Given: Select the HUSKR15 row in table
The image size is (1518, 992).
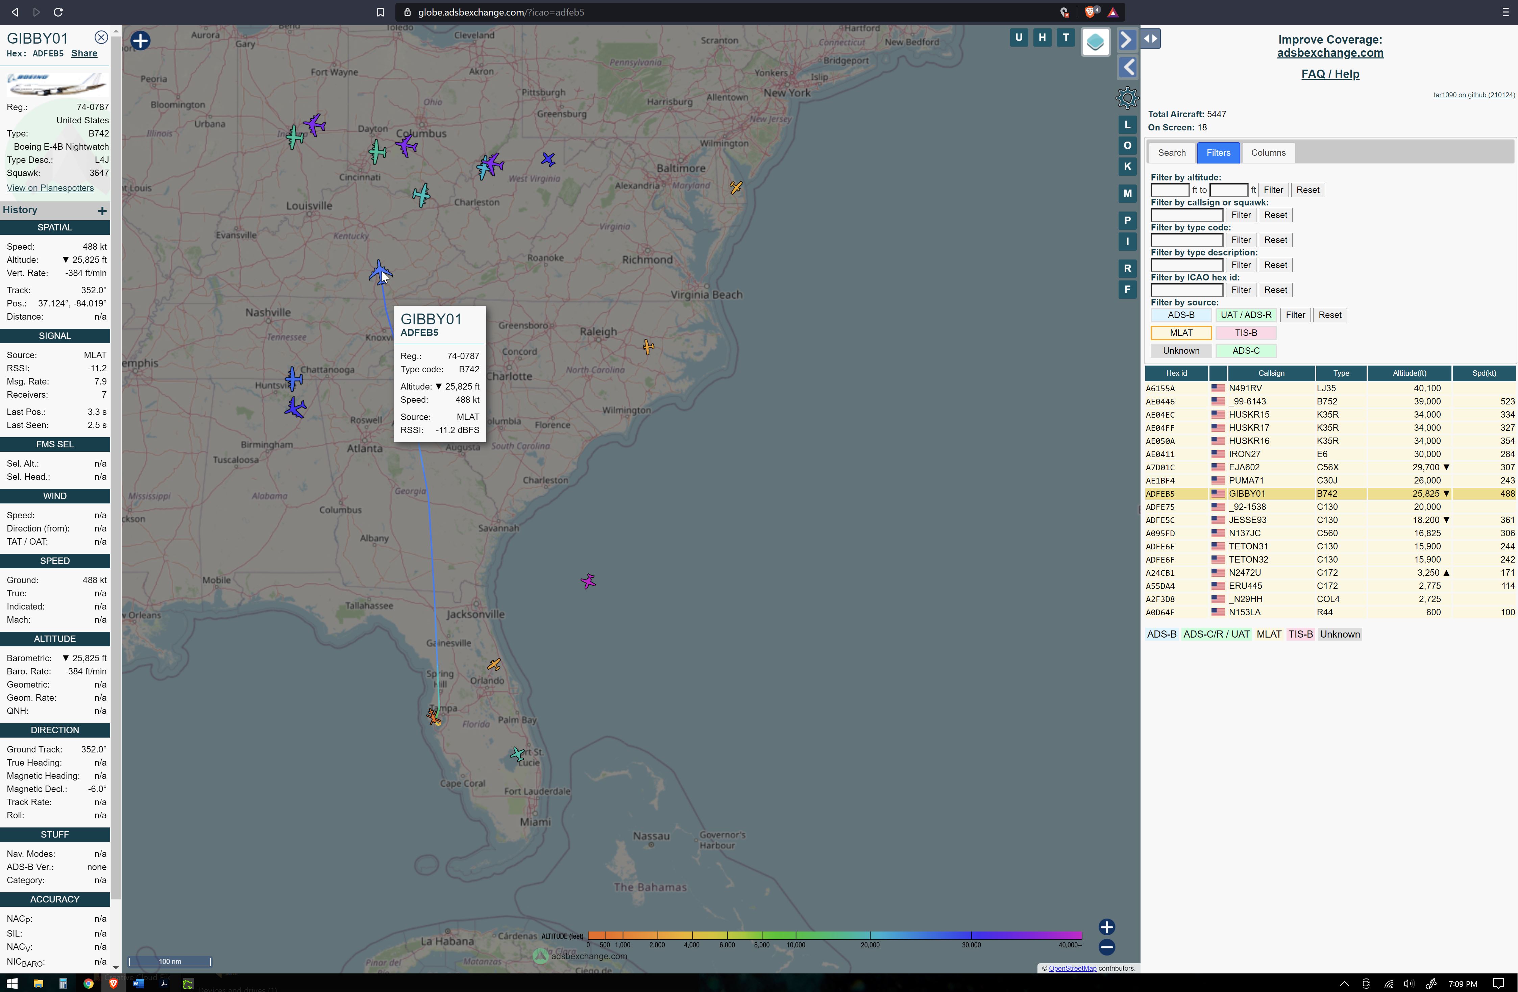Looking at the screenshot, I should click(1330, 415).
